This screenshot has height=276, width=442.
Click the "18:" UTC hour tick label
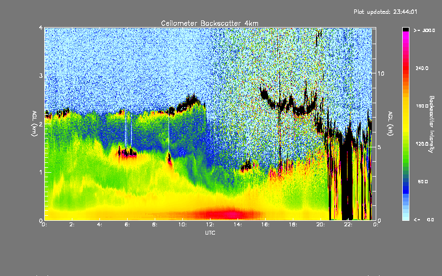(x=293, y=225)
